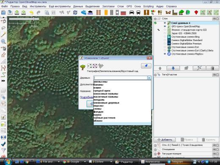Choose кокосовые пальмы from the list

(122, 93)
